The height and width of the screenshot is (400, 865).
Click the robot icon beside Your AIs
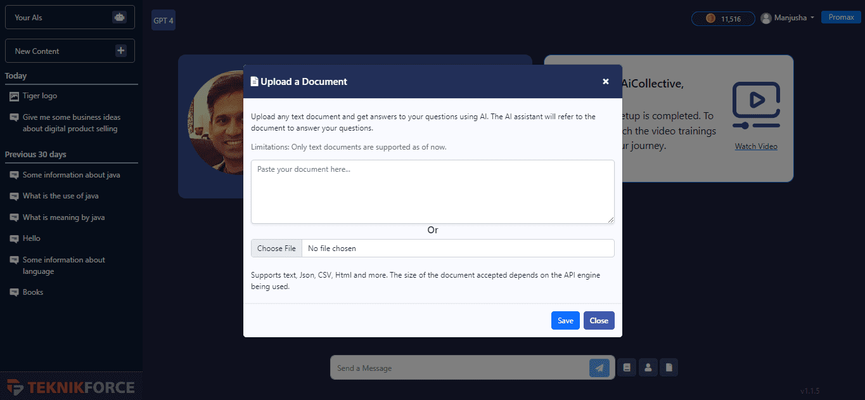[119, 18]
